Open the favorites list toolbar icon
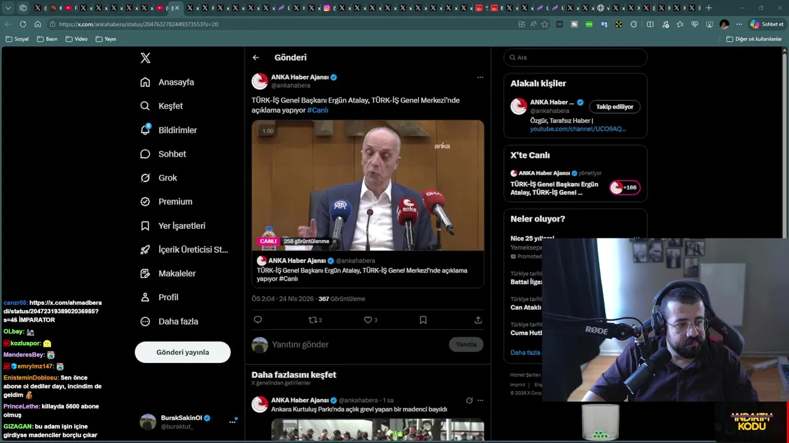Image resolution: width=789 pixels, height=443 pixels. 679,24
